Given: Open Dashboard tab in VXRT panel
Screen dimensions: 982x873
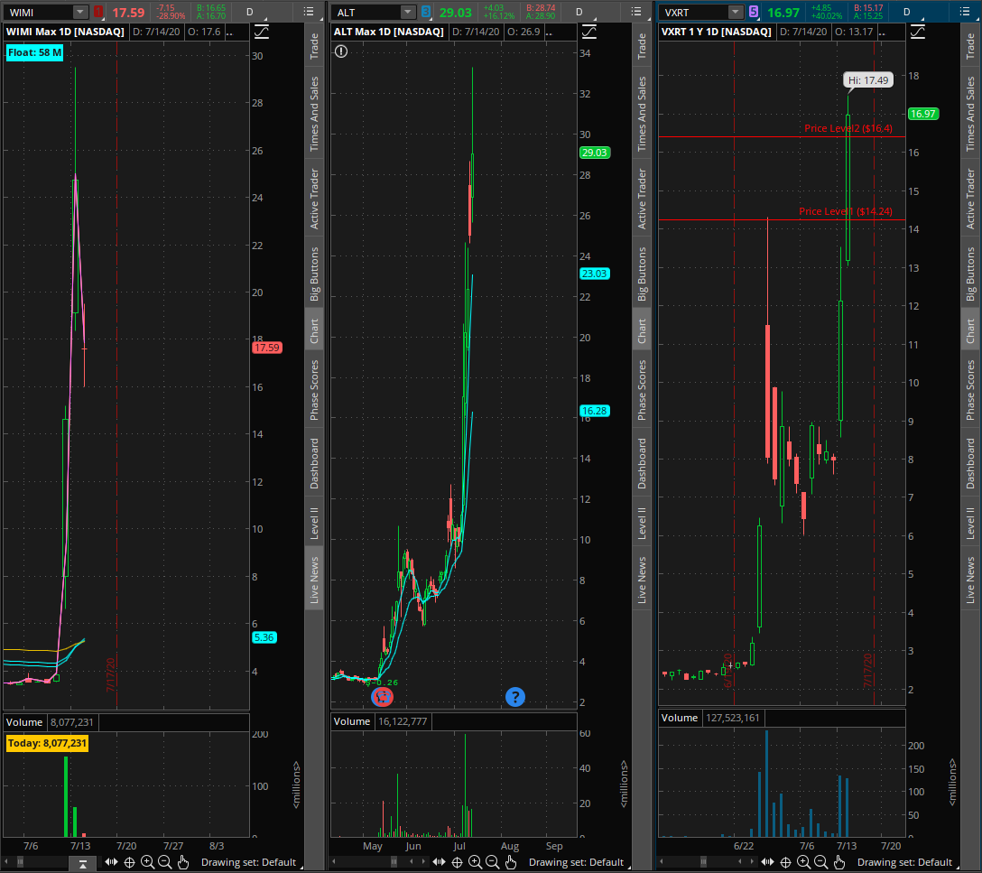Looking at the screenshot, I should [970, 463].
